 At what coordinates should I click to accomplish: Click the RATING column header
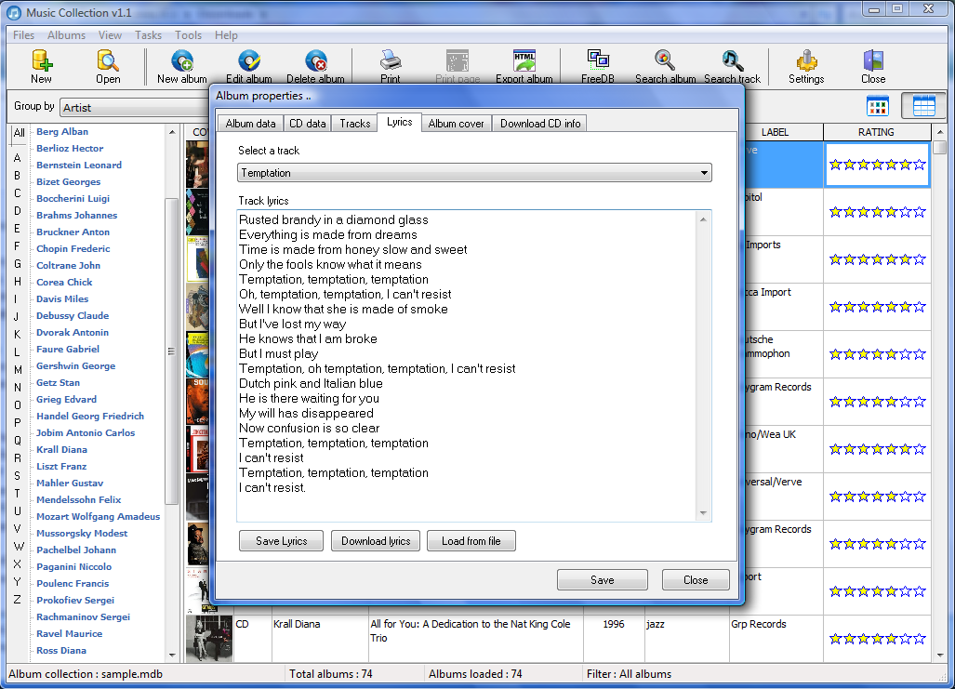coord(877,132)
